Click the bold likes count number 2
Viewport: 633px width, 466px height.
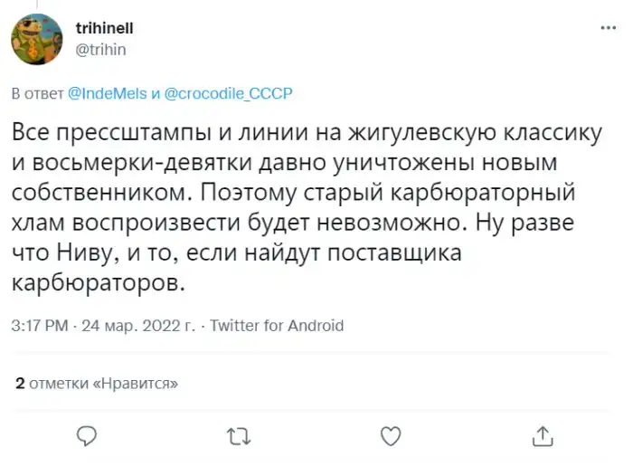pos(20,384)
